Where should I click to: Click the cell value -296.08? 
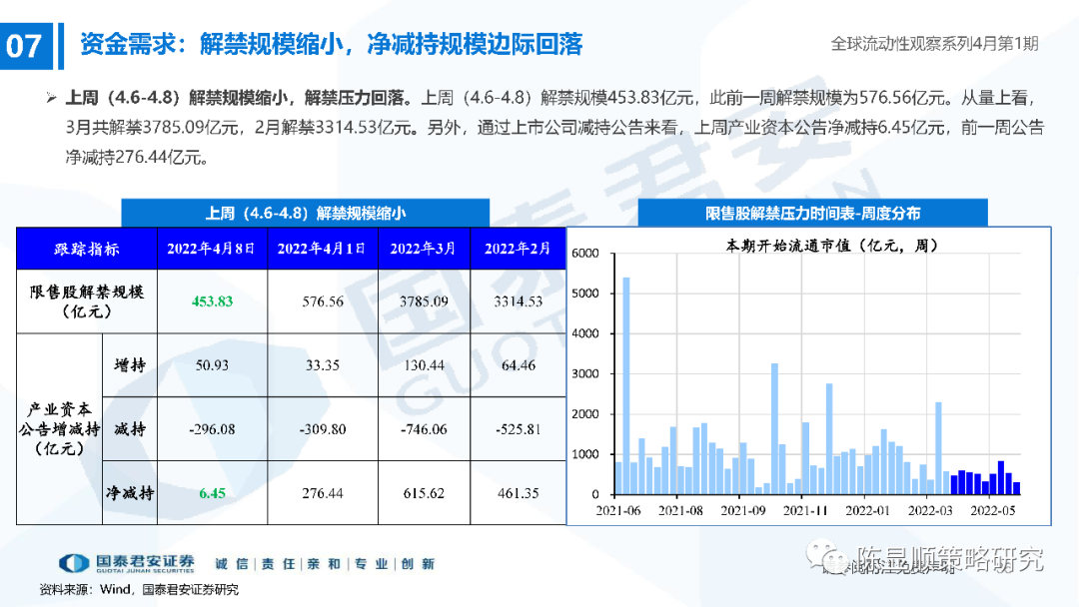(x=212, y=429)
